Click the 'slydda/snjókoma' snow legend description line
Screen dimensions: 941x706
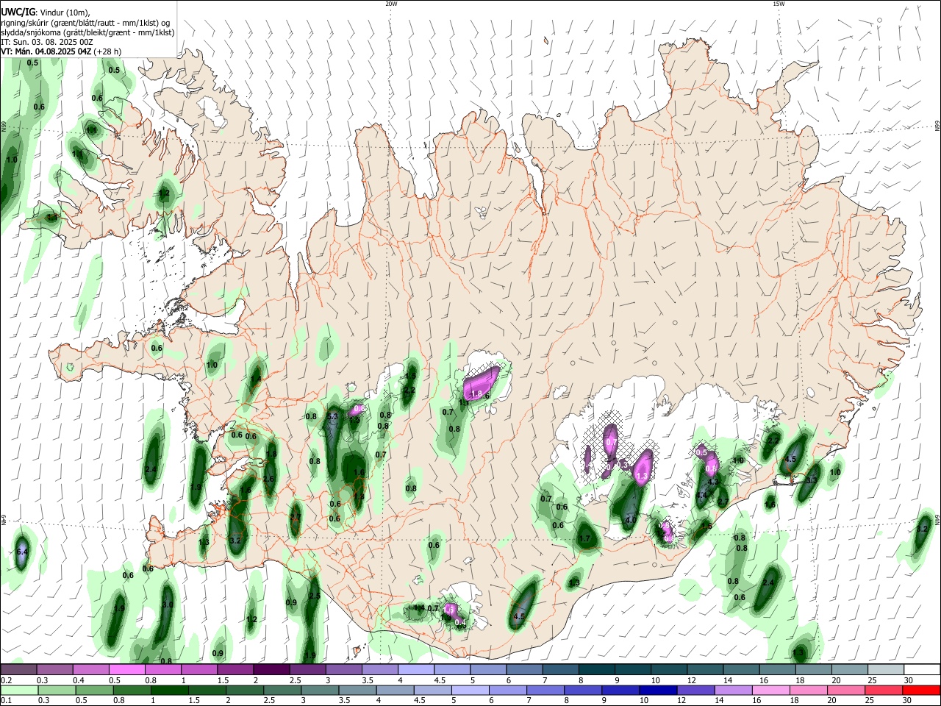tap(87, 32)
